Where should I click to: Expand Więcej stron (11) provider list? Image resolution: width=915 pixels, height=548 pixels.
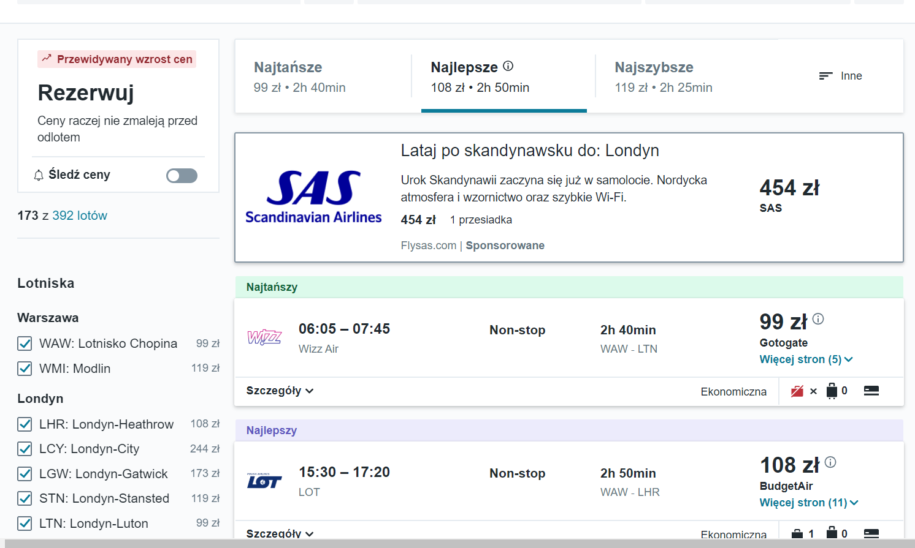click(x=808, y=503)
